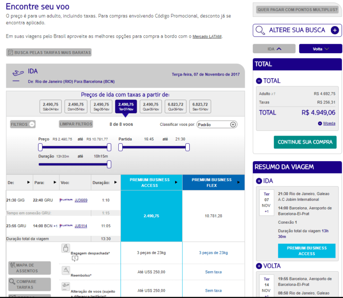Select the Qua-08-Nov date tab
Screen dimensions: 343x298
(151, 106)
